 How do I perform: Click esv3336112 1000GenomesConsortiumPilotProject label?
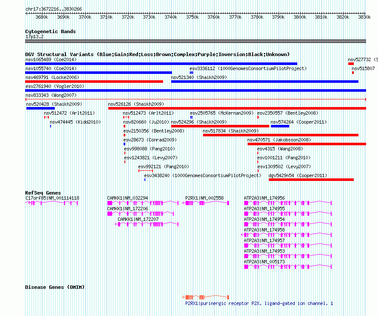coord(248,68)
